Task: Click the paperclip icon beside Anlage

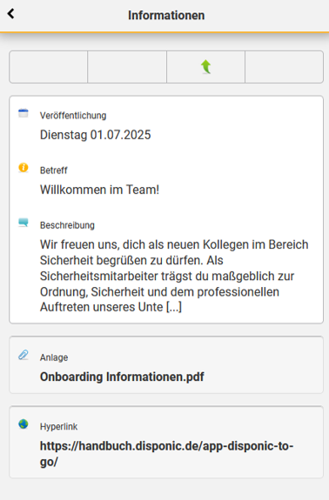Action: point(23,355)
